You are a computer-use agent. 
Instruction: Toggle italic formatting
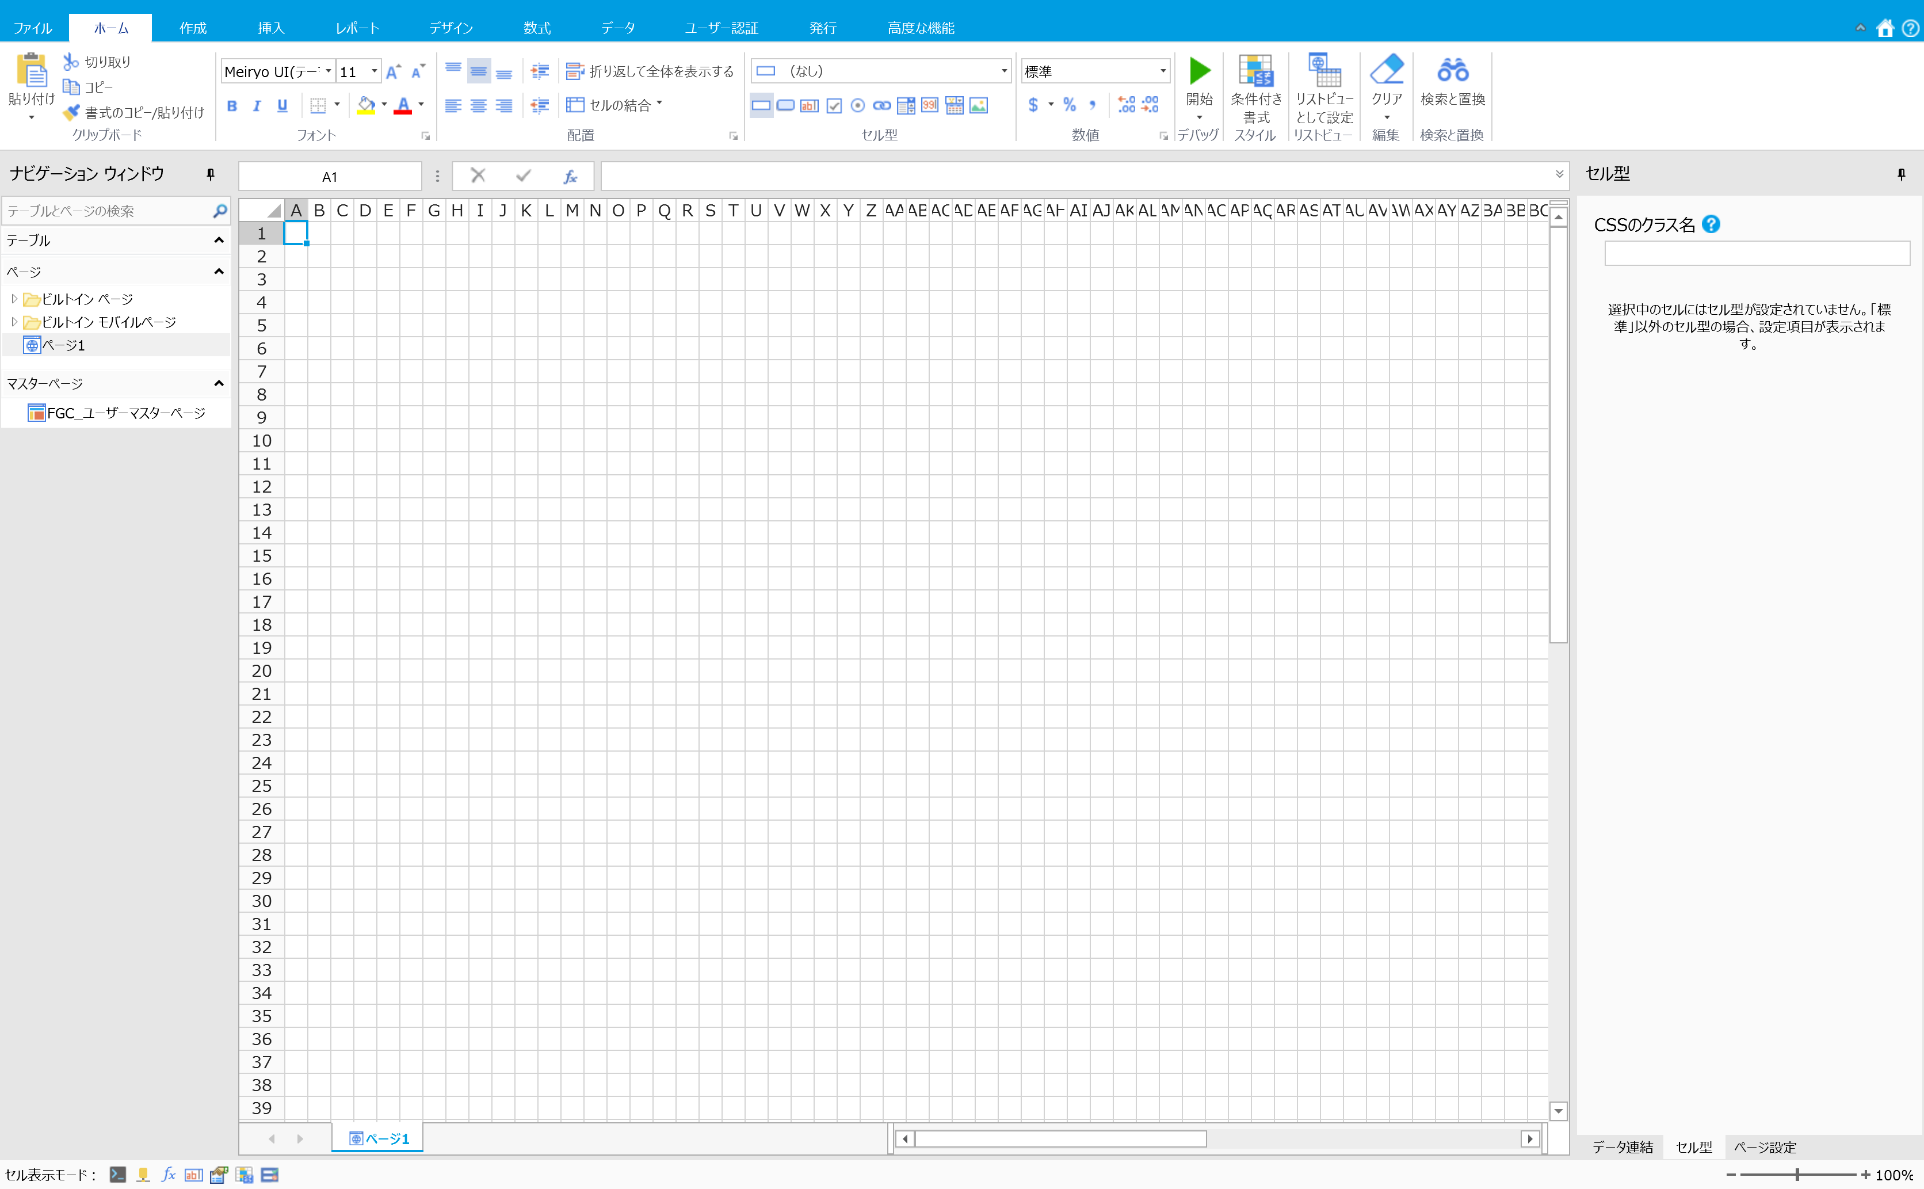256,105
